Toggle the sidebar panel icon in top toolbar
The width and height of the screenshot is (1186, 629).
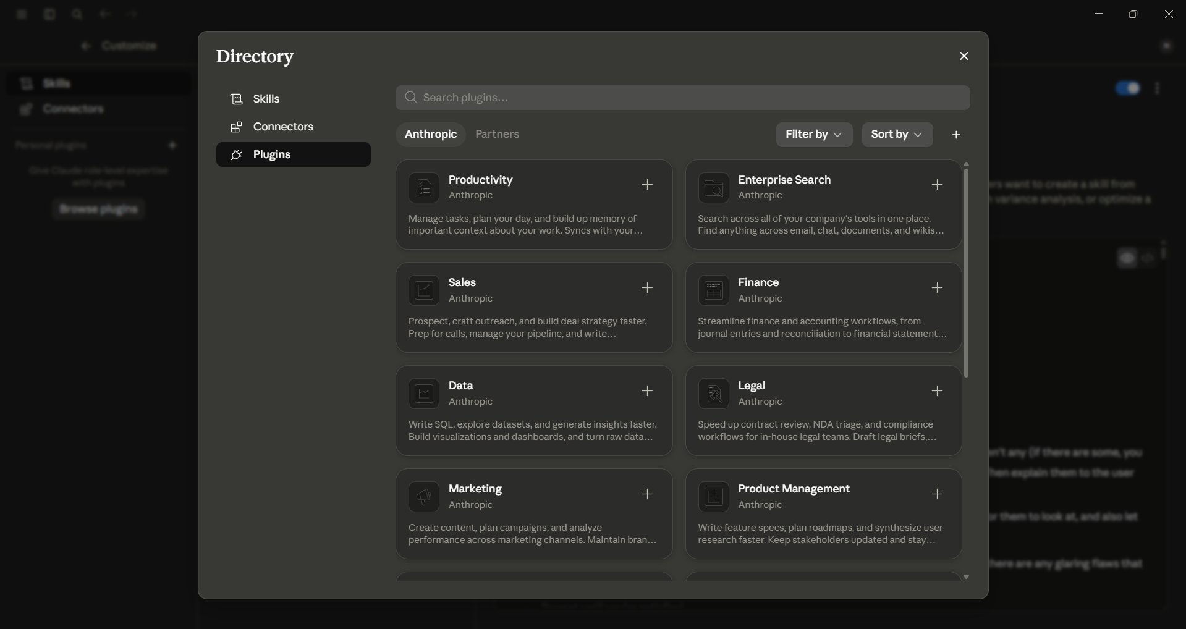coord(49,14)
